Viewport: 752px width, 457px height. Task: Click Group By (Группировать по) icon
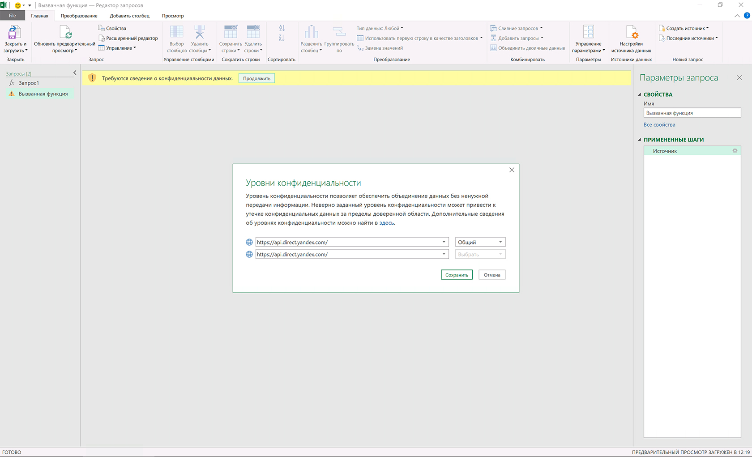339,32
